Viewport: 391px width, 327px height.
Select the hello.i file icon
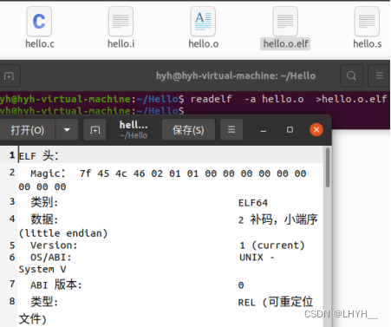(121, 22)
